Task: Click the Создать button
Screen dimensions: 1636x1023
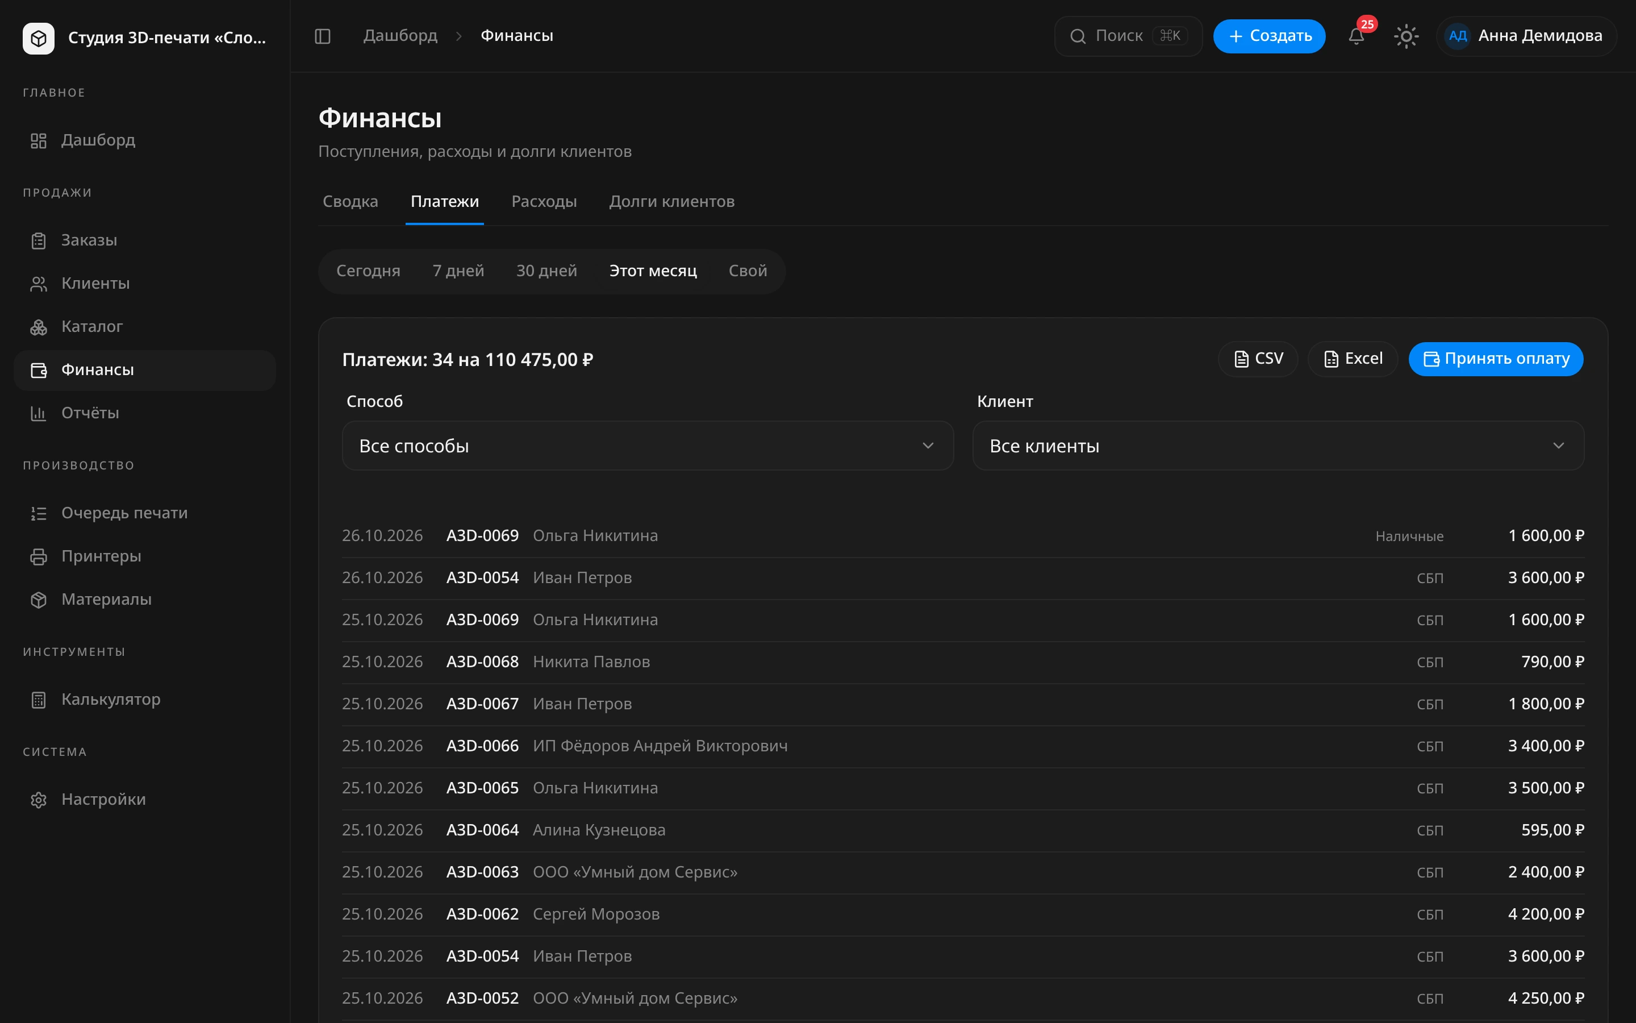Action: [1269, 36]
